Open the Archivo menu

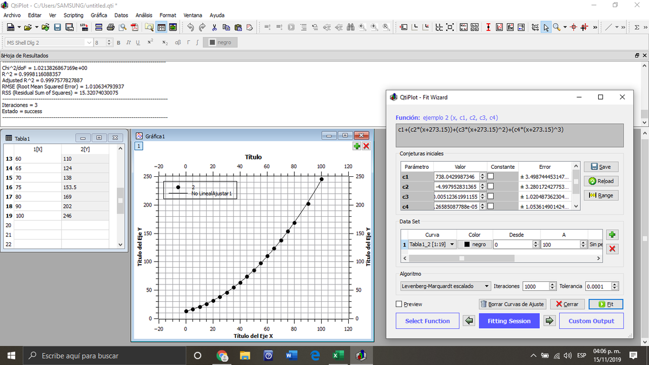12,15
